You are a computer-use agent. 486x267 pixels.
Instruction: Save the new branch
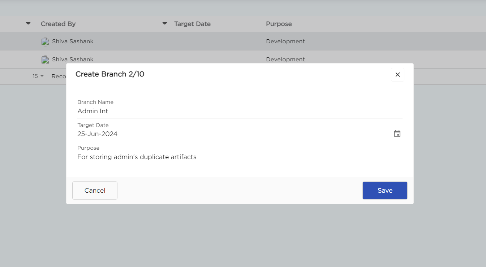coord(385,191)
